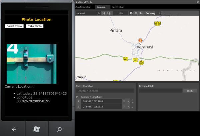Zoom out on the map
Screen dimensions: 200x136
tap(109, 13)
